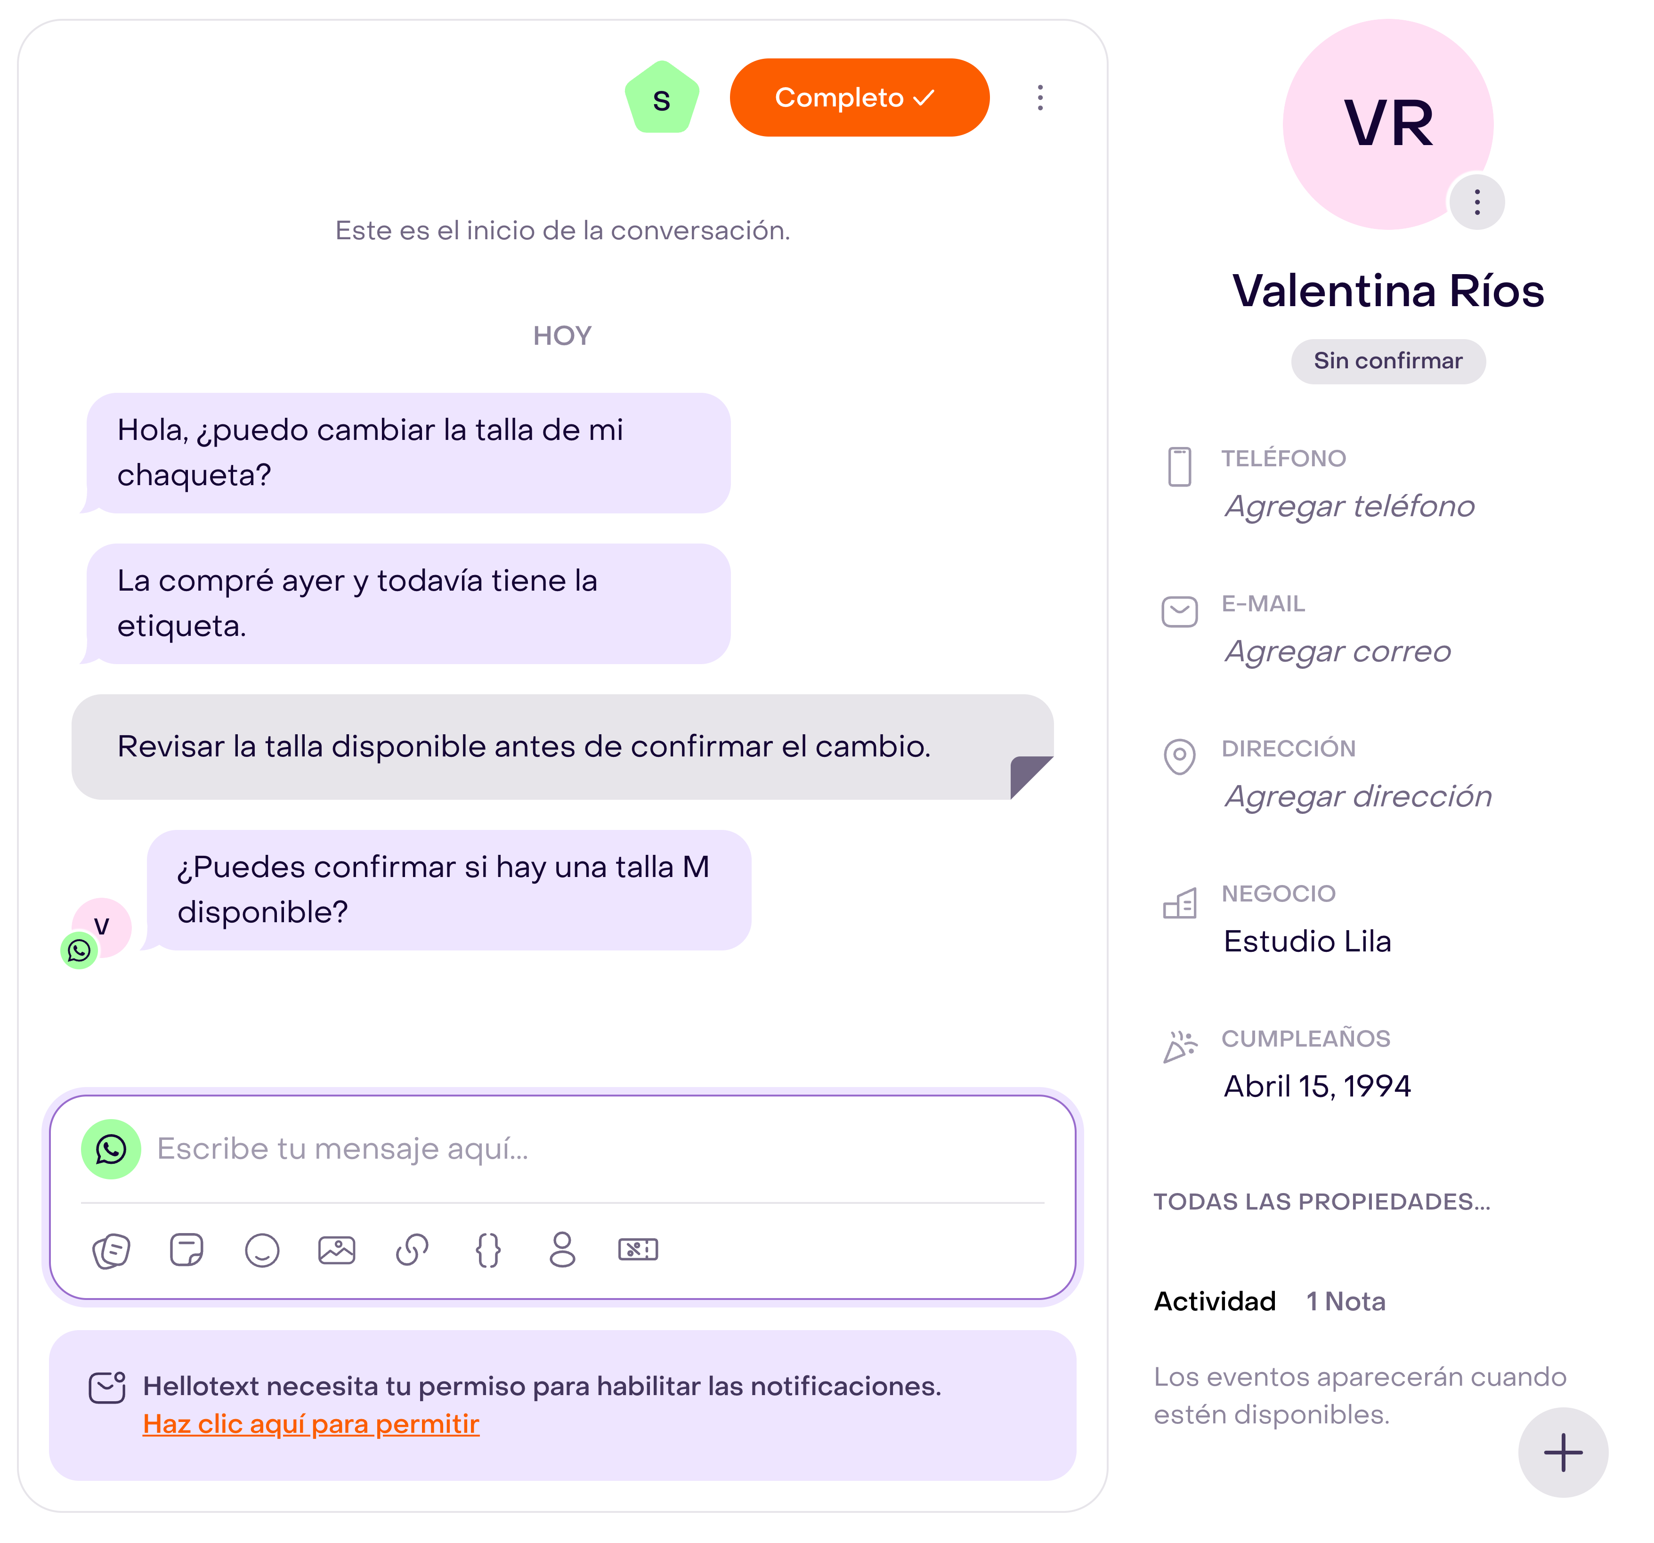Click the notification envelope icon in banner
The height and width of the screenshot is (1543, 1654).
click(x=107, y=1388)
